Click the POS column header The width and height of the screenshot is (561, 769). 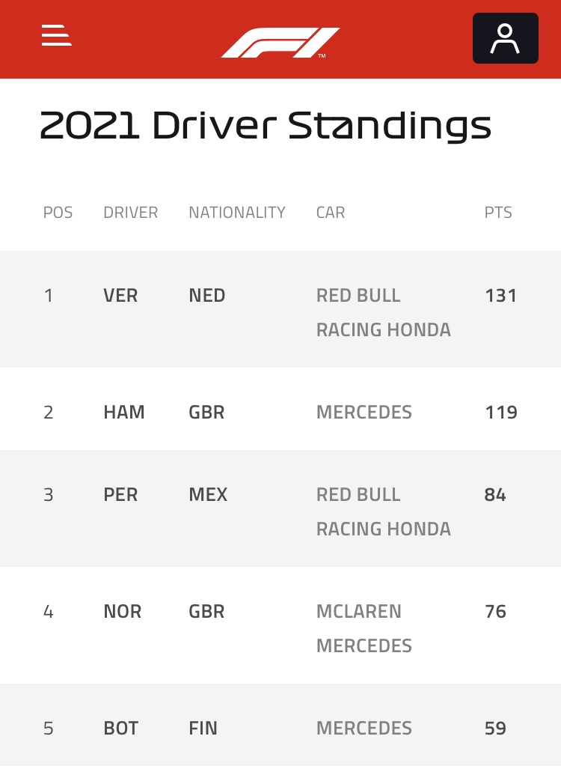pyautogui.click(x=58, y=213)
